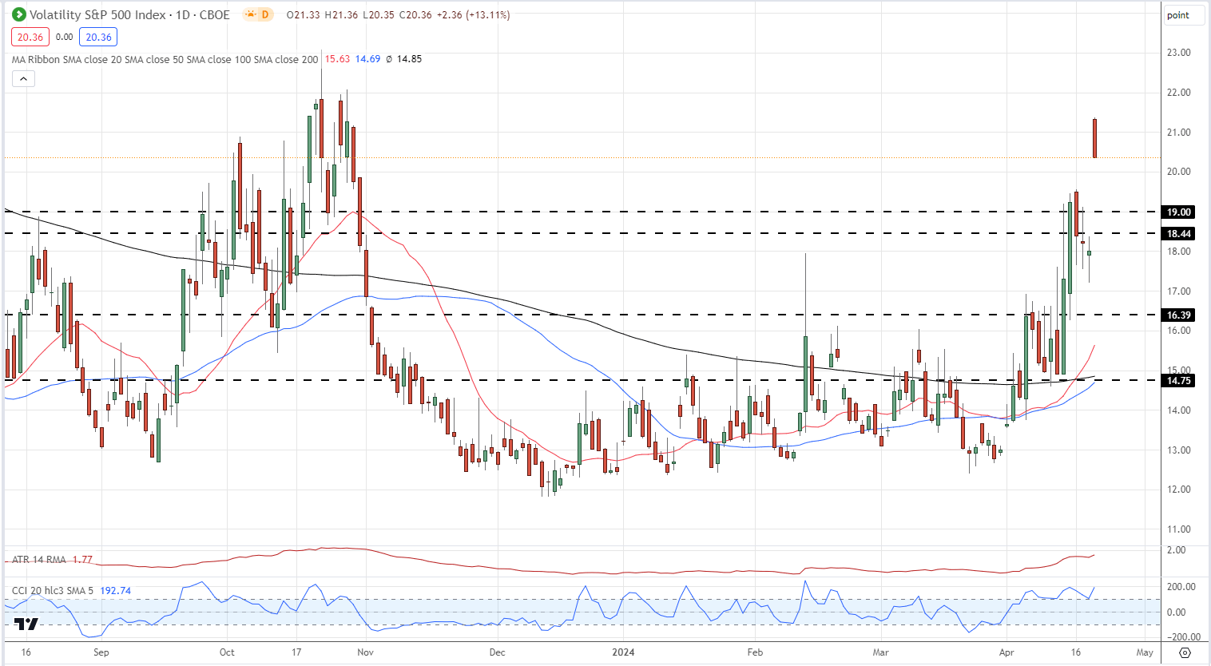Click the 17.00 price axis label
This screenshot has width=1211, height=666.
tap(1179, 291)
